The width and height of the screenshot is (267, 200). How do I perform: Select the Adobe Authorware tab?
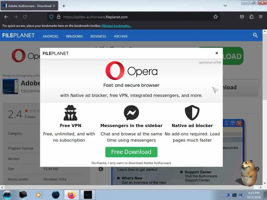(29, 6)
